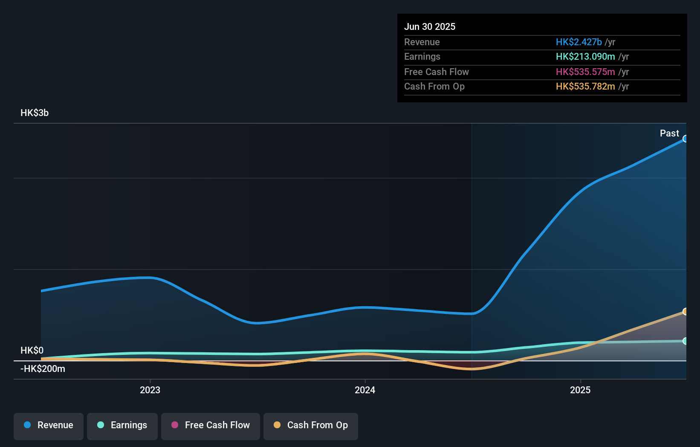Click the Jun 30 2025 tooltip date
Screen dimensions: 700x447
point(430,26)
